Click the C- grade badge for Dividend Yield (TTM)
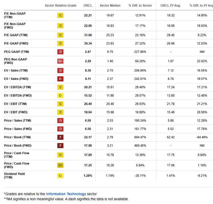 pos(60,176)
